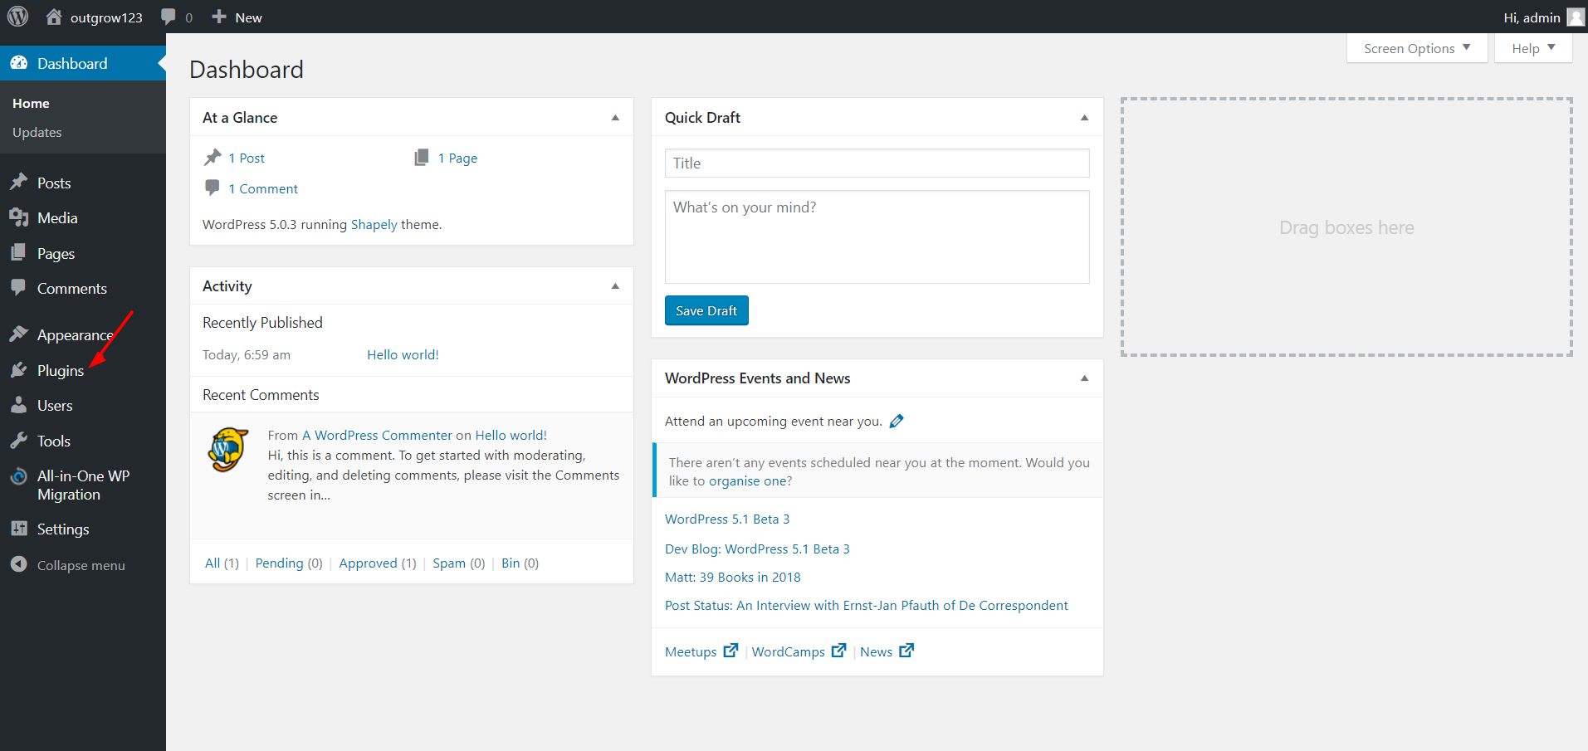The image size is (1588, 751).
Task: Click A WordPress Commenter author link
Action: [377, 435]
